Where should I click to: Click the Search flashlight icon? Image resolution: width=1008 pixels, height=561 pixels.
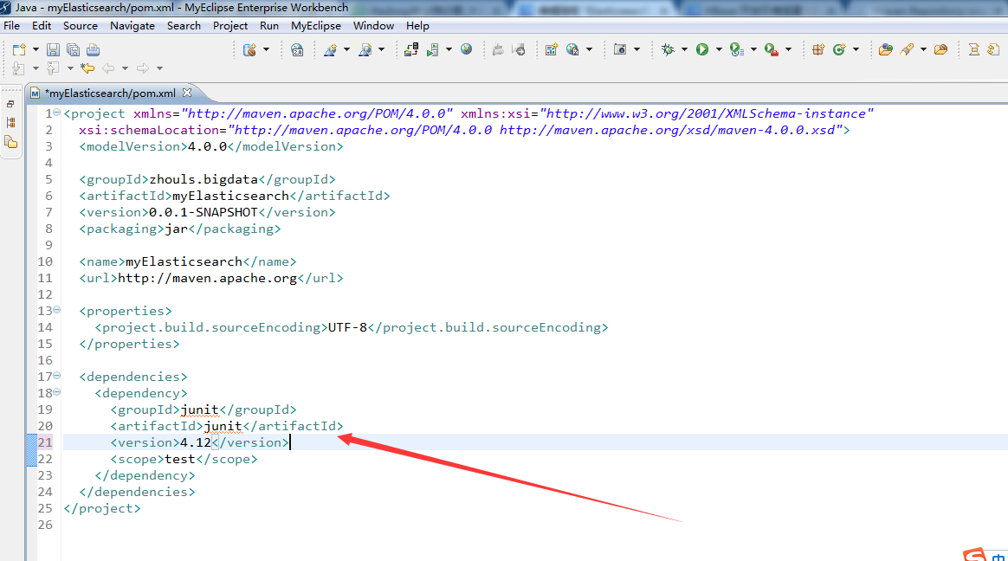click(907, 49)
